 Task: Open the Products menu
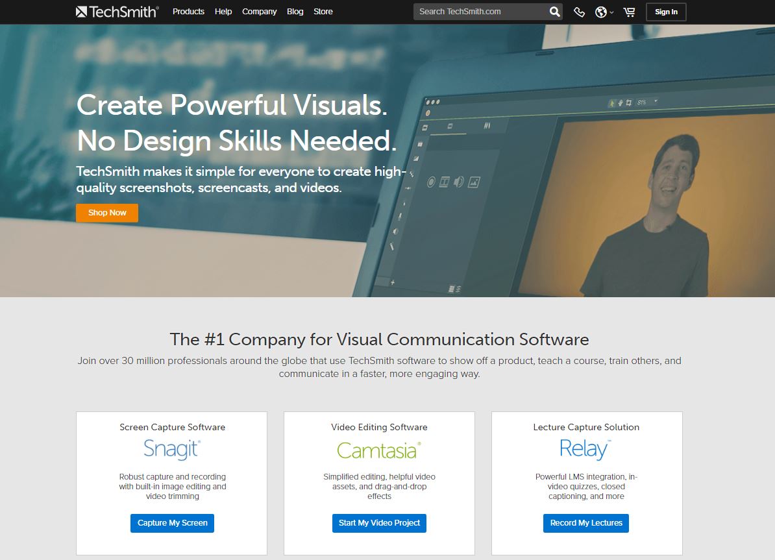(x=188, y=12)
